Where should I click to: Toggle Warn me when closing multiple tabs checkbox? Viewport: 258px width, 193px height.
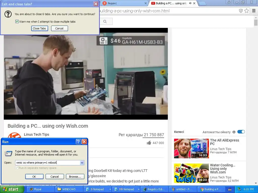point(17,22)
